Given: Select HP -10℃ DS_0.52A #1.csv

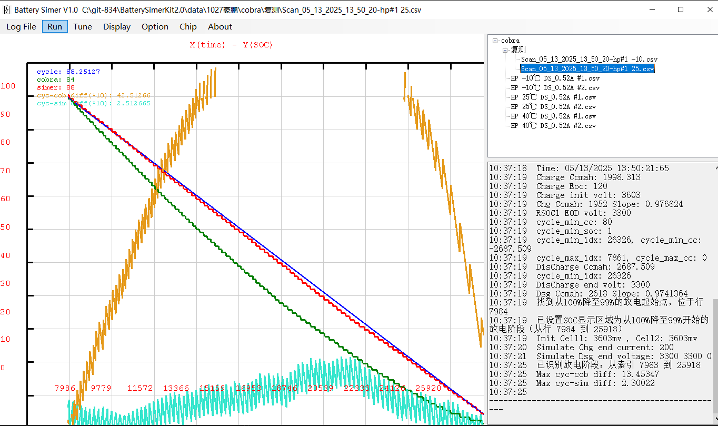Looking at the screenshot, I should coord(555,78).
